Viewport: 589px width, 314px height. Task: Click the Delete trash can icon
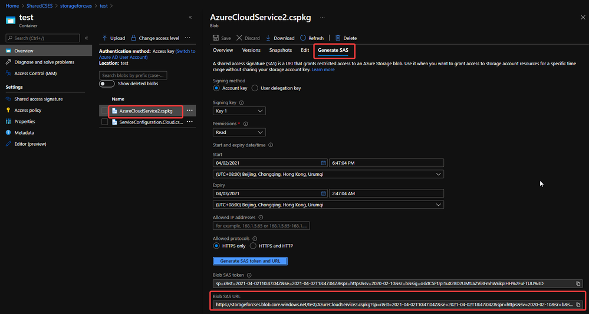(x=338, y=38)
